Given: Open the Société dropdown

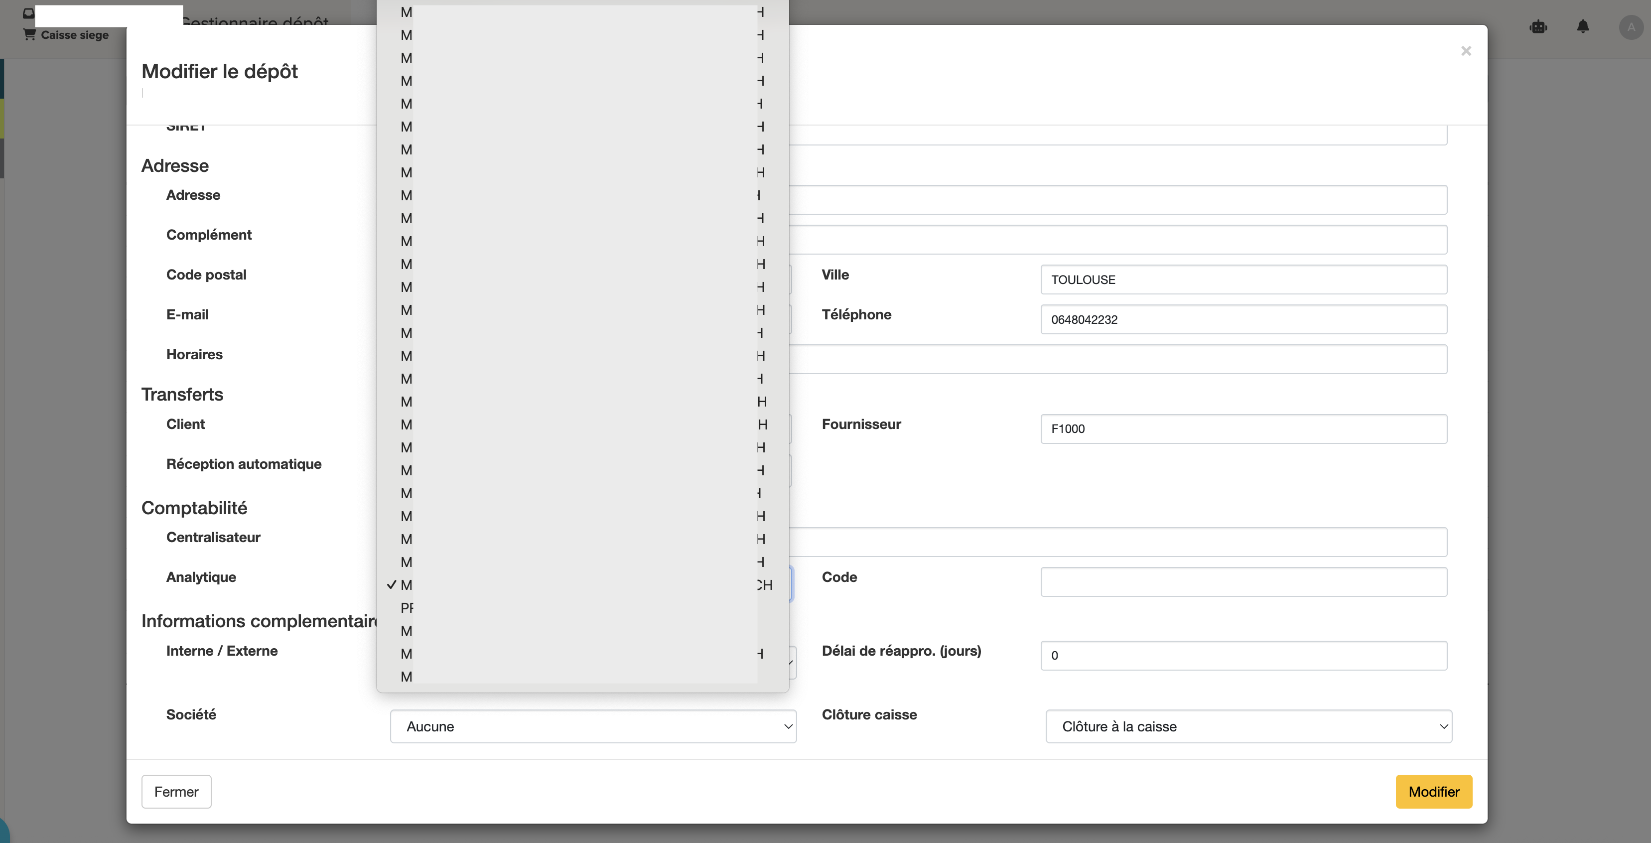Looking at the screenshot, I should pos(593,726).
